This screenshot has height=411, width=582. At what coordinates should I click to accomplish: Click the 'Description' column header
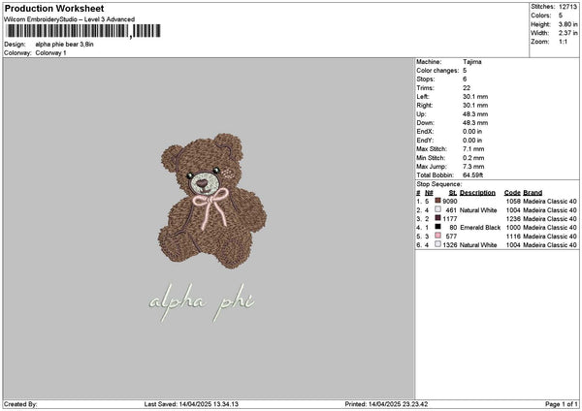(477, 193)
